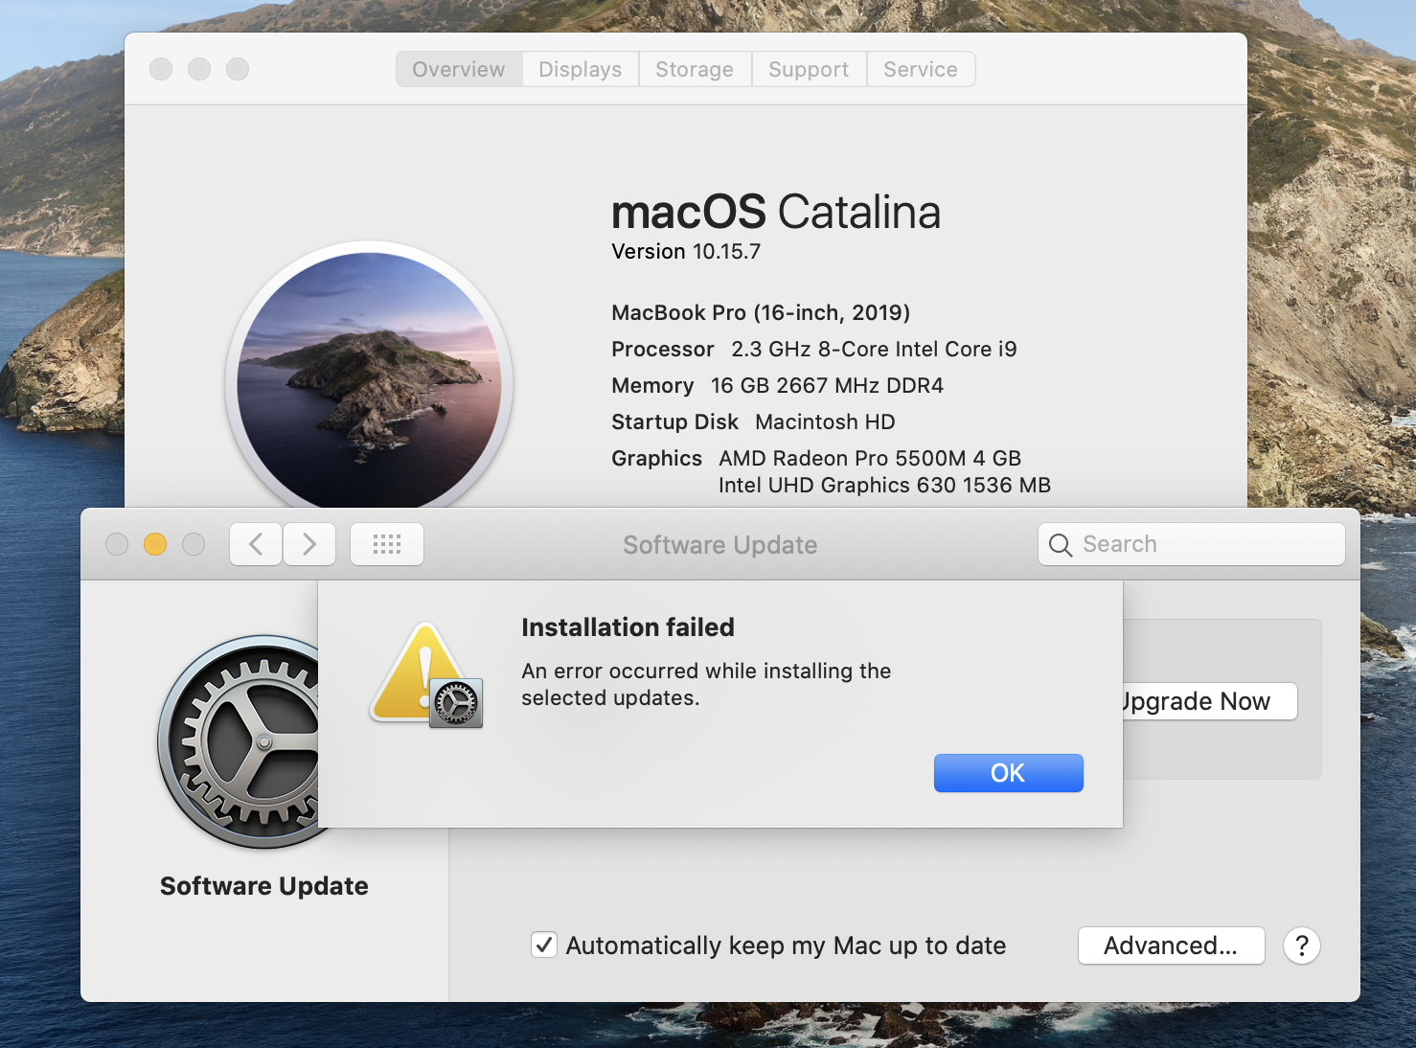Go back with the left chevron button
This screenshot has width=1416, height=1048.
click(x=256, y=544)
